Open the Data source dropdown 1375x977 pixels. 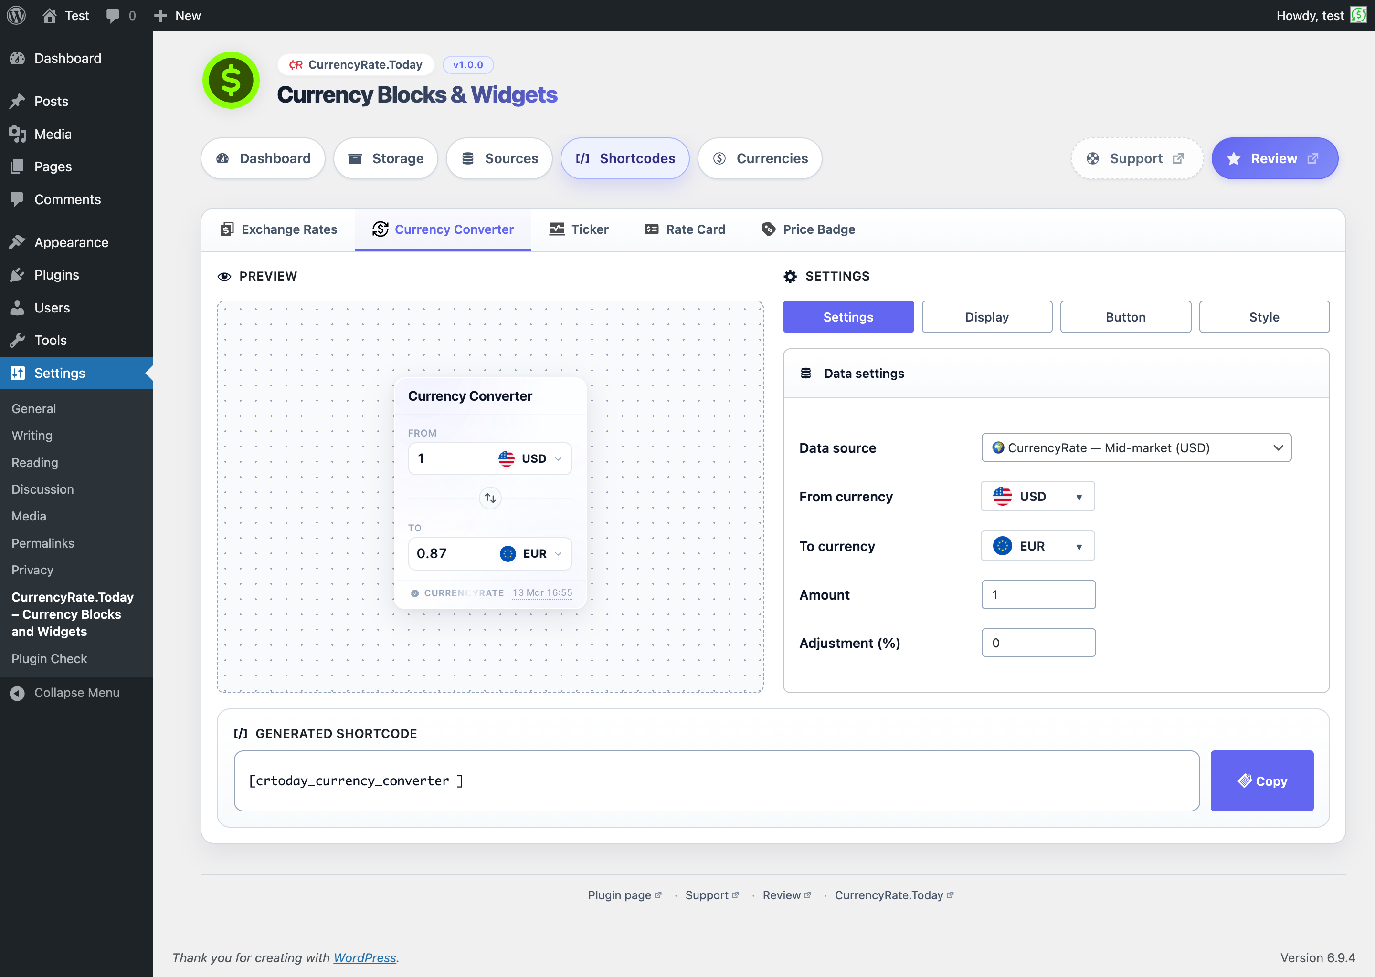pyautogui.click(x=1135, y=447)
